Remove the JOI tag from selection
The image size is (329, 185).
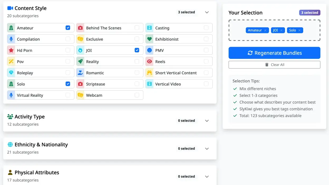[281, 30]
